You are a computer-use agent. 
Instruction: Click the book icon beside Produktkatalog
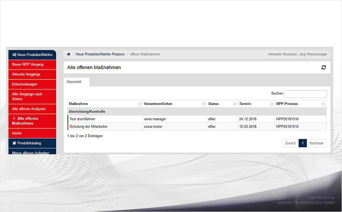[14, 143]
